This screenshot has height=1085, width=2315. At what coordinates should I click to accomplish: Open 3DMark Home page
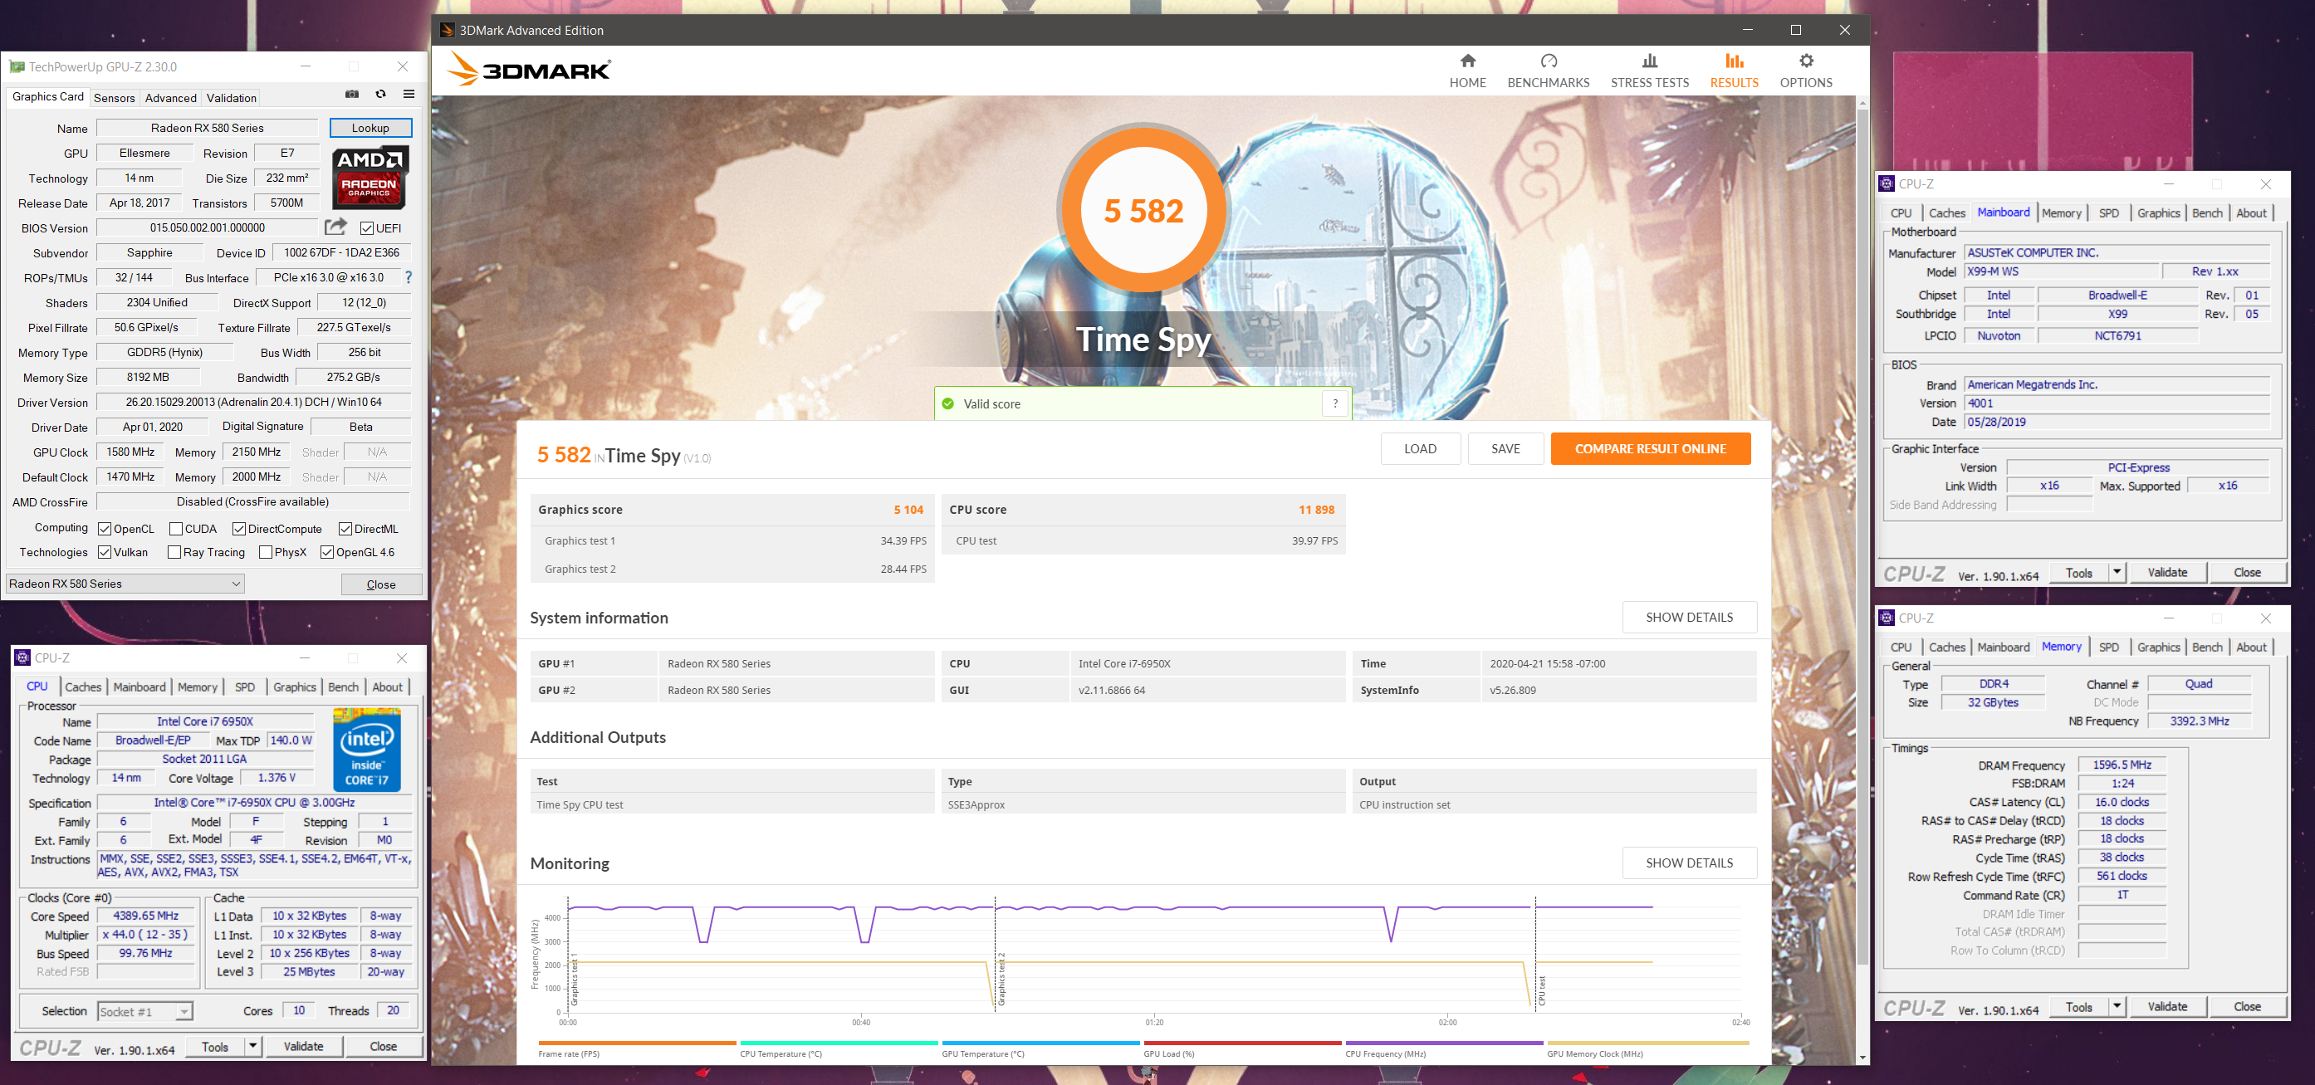click(1466, 71)
